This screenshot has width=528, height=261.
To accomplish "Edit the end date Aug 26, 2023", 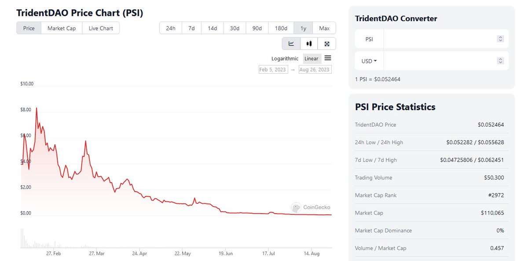I will tap(315, 69).
